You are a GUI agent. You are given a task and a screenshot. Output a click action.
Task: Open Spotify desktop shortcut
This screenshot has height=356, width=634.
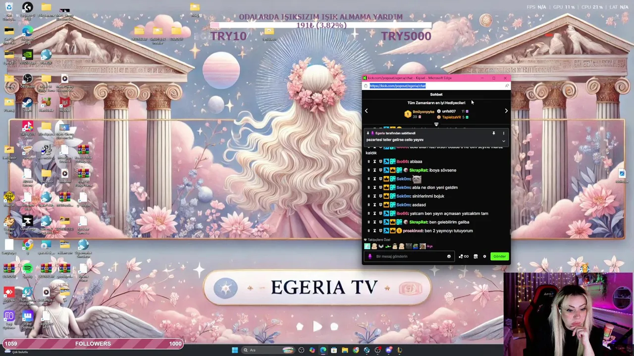[27, 270]
